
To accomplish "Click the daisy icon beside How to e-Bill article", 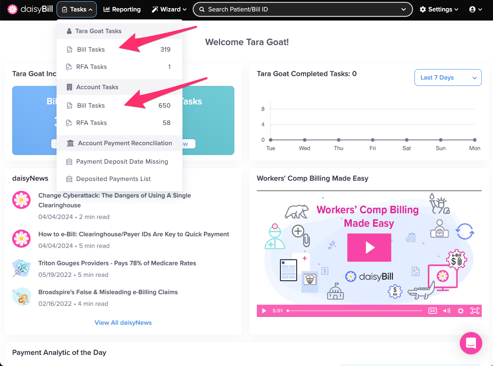I will coord(21,239).
